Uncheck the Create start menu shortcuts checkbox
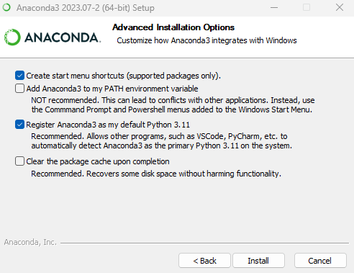 (x=19, y=76)
